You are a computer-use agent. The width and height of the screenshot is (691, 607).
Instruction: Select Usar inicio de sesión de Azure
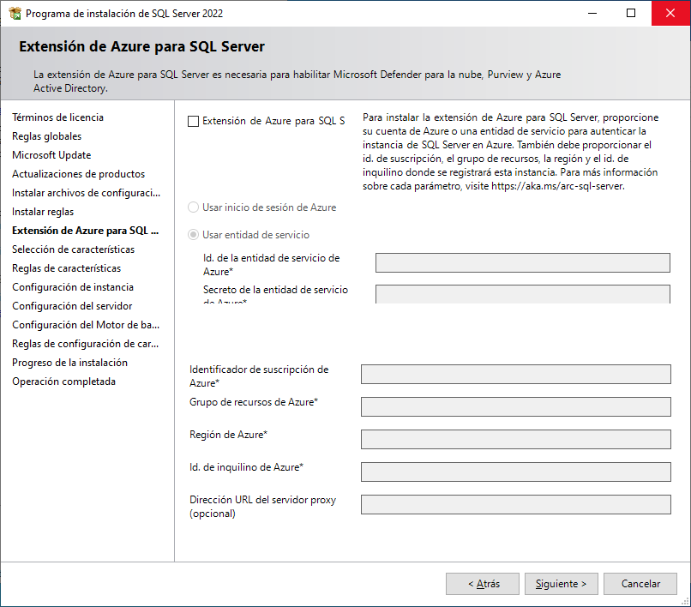[x=194, y=207]
